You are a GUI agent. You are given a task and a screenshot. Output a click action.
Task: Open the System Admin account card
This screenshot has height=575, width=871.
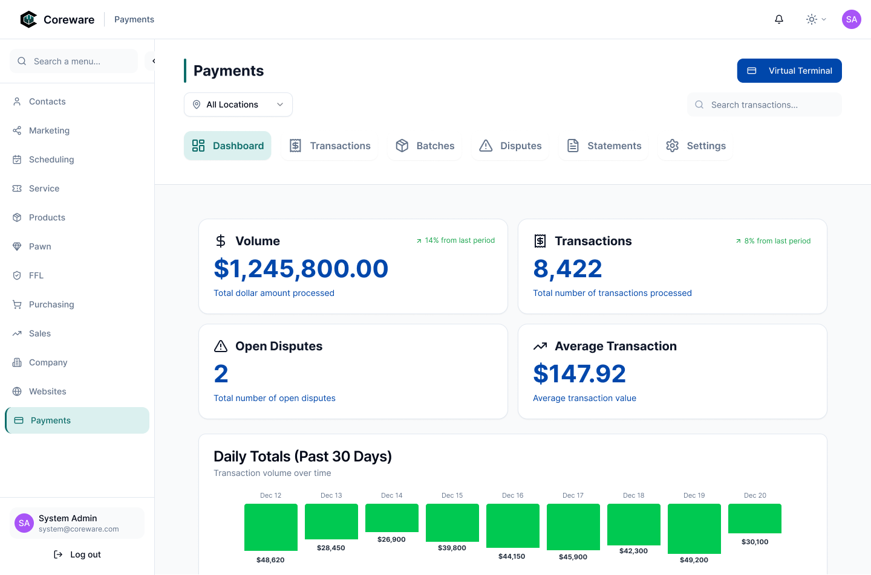click(77, 523)
